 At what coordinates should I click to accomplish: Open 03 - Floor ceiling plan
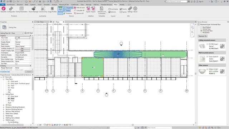(x=11, y=101)
